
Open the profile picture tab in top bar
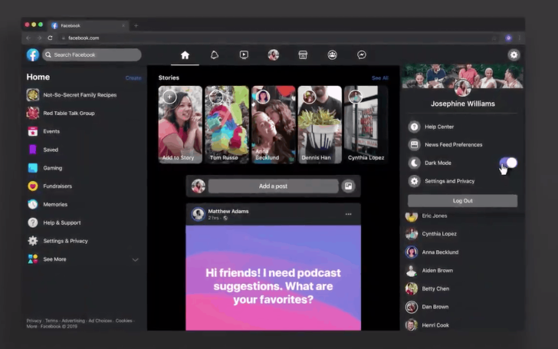pos(274,55)
